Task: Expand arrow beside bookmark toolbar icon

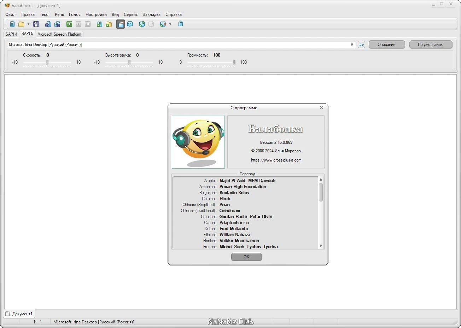Action: coord(170,24)
